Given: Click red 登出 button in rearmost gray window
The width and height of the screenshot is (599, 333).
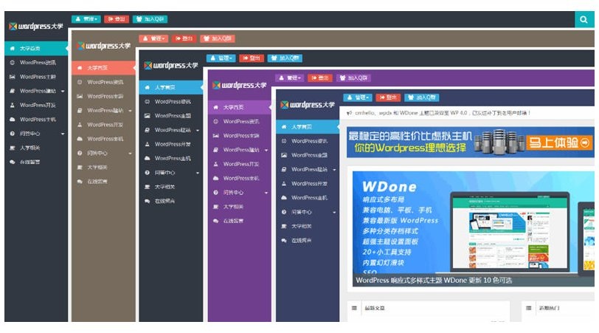Looking at the screenshot, I should pos(117,19).
